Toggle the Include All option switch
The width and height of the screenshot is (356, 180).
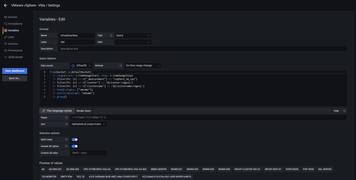[x=75, y=146]
